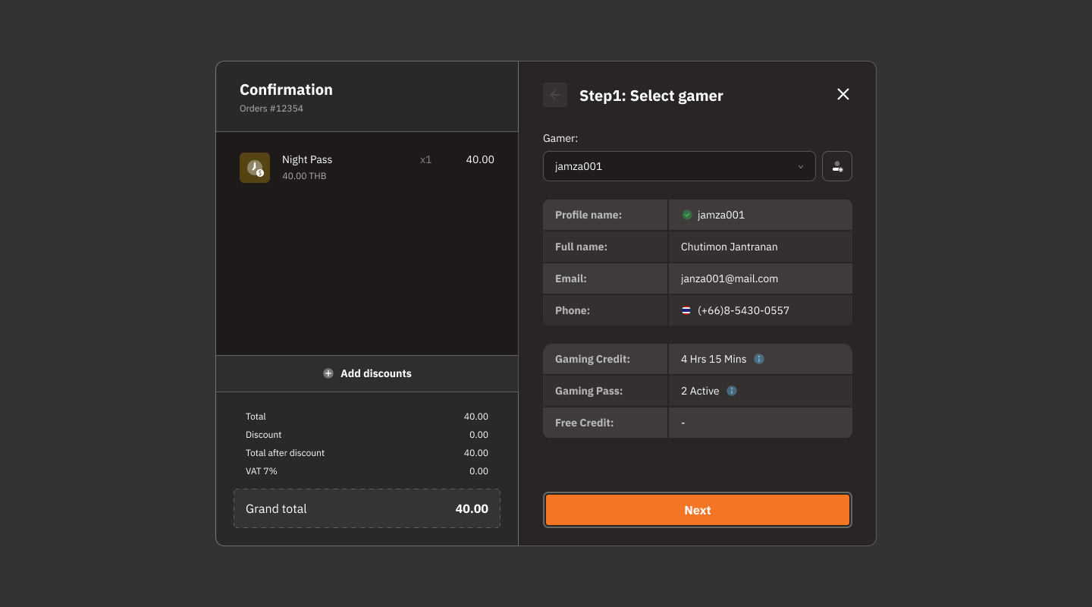Click the Add discounts button
This screenshot has width=1092, height=607.
tap(367, 373)
